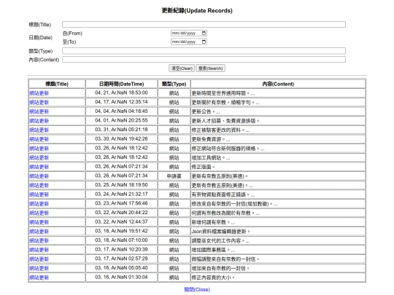Focus the 自(From) date input

coord(189,33)
